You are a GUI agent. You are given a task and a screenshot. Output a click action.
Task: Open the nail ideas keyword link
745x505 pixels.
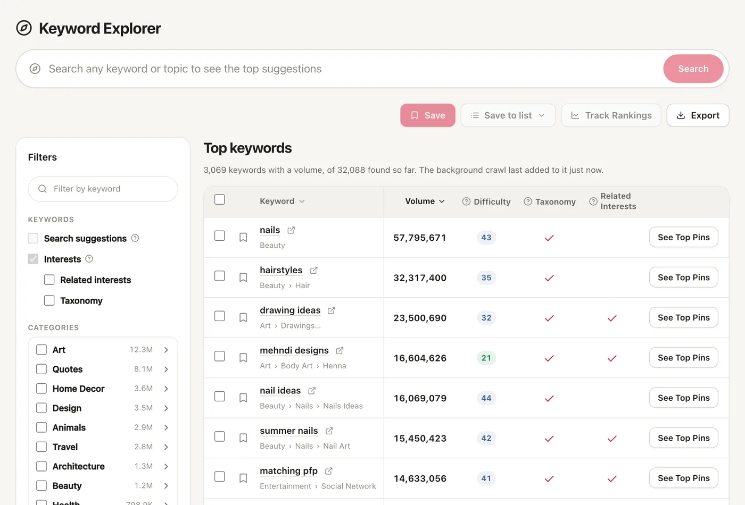[x=280, y=391]
